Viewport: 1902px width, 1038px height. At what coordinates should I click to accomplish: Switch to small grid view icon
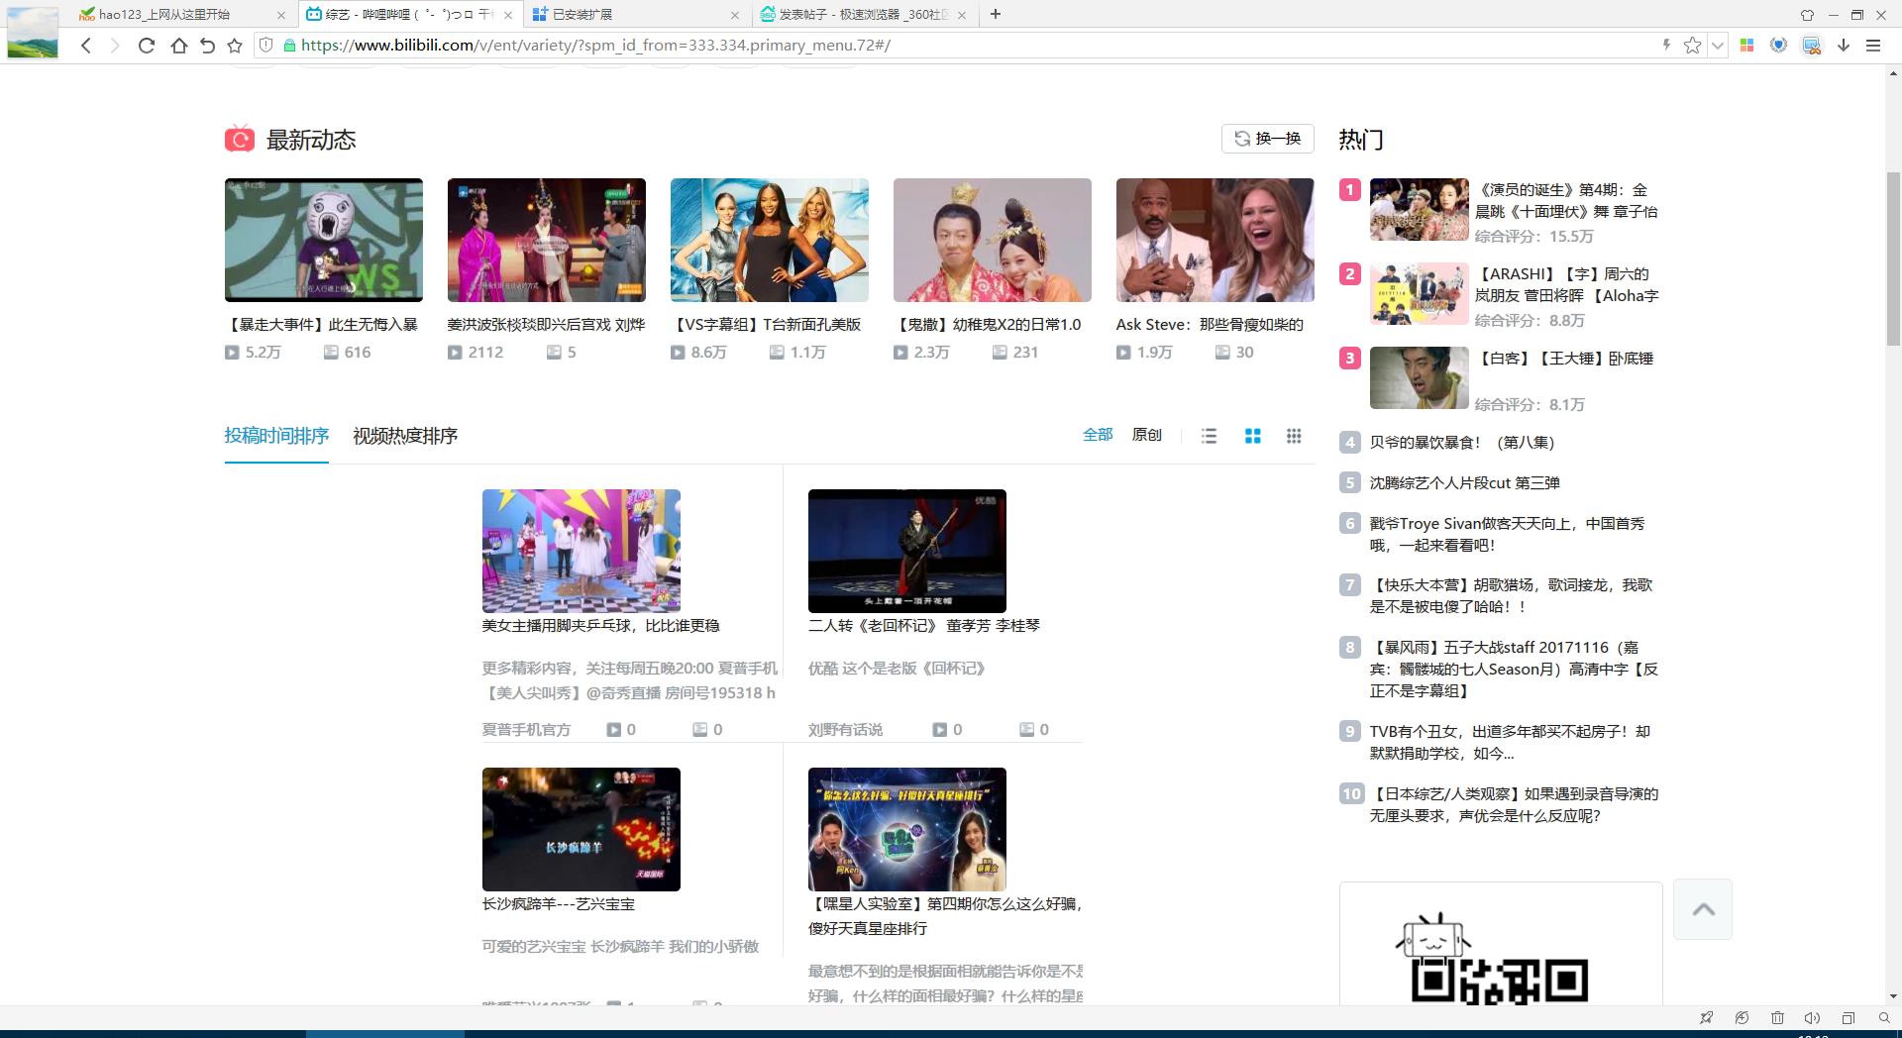pos(1294,436)
